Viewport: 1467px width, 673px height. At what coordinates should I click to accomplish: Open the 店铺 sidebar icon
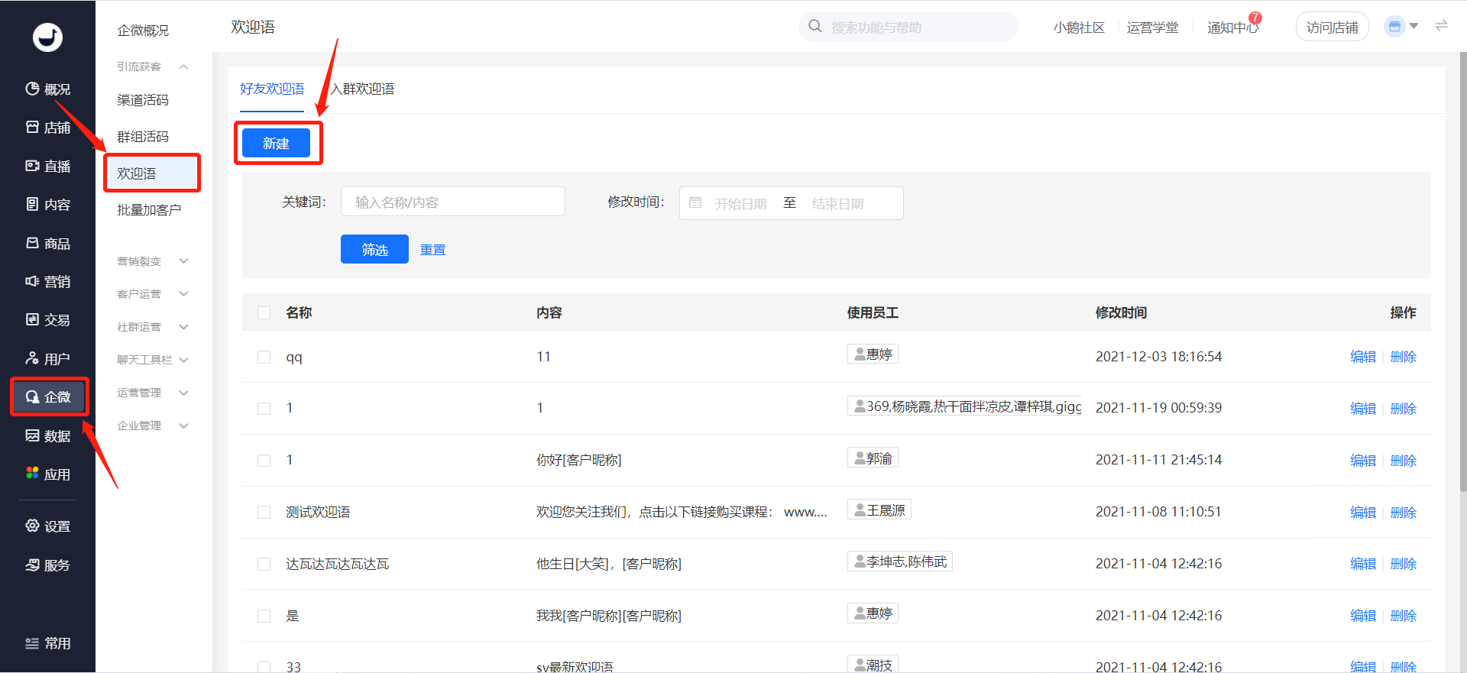[x=32, y=127]
